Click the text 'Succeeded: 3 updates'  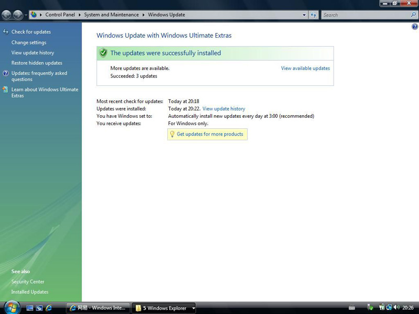pos(134,76)
